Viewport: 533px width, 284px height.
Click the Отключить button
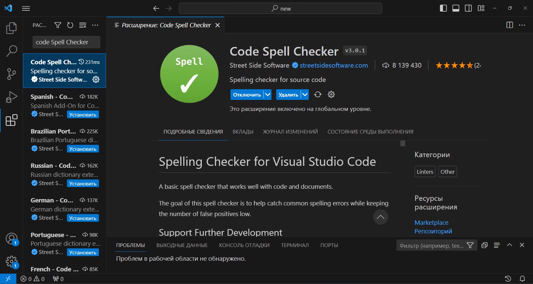[x=247, y=95]
